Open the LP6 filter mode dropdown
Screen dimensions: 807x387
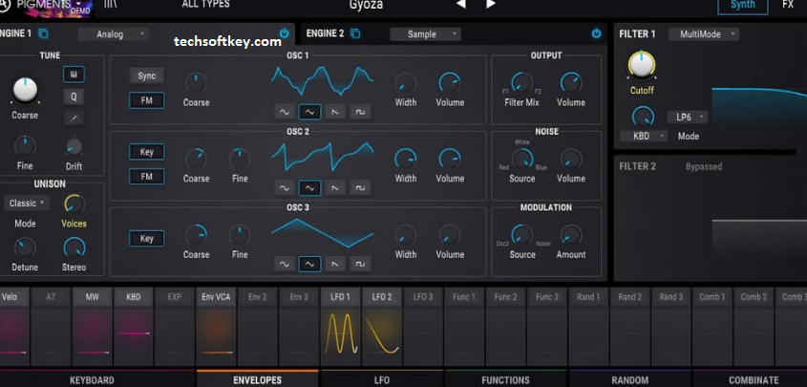pos(688,117)
